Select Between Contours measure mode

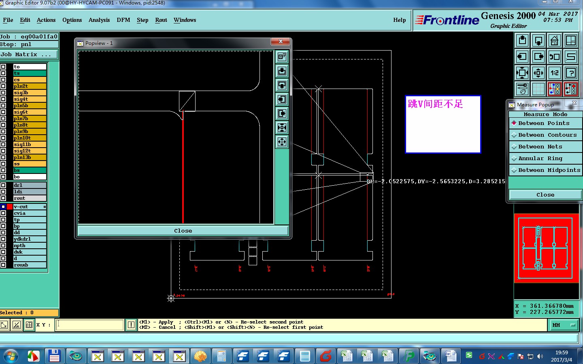click(x=545, y=135)
